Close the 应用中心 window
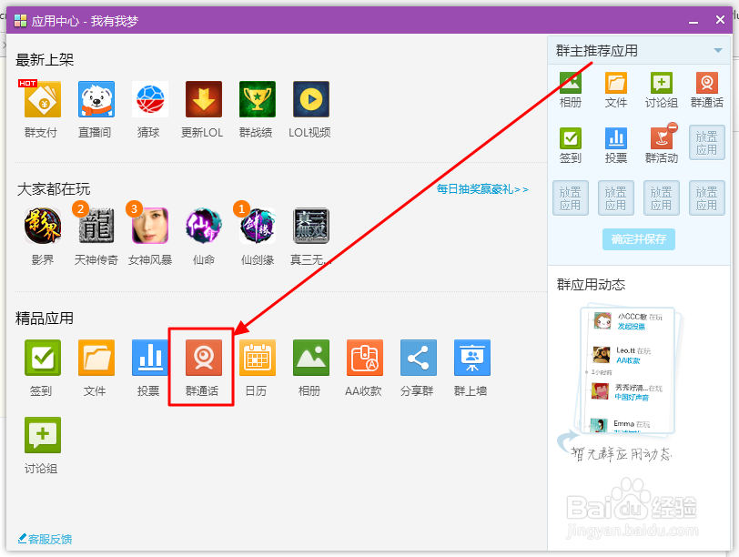Viewport: 739px width, 557px height. pyautogui.click(x=720, y=20)
